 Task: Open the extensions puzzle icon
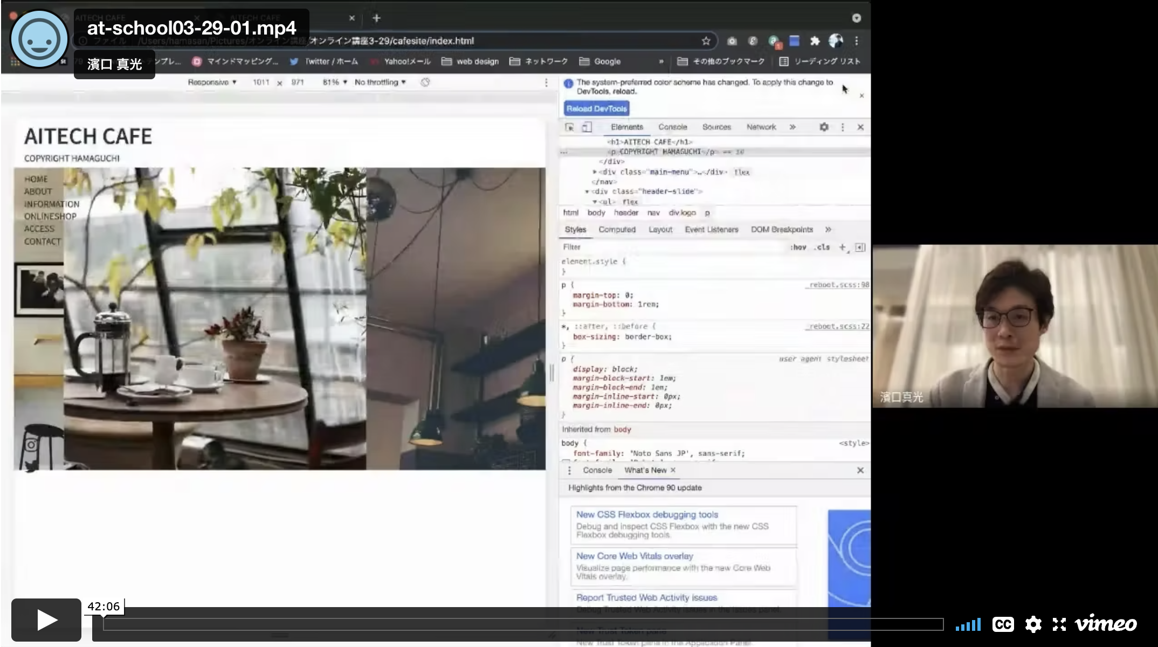(x=815, y=41)
